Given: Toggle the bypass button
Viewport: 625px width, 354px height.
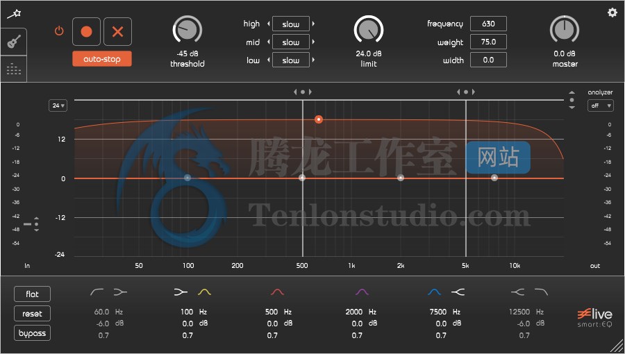Looking at the screenshot, I should coord(32,333).
